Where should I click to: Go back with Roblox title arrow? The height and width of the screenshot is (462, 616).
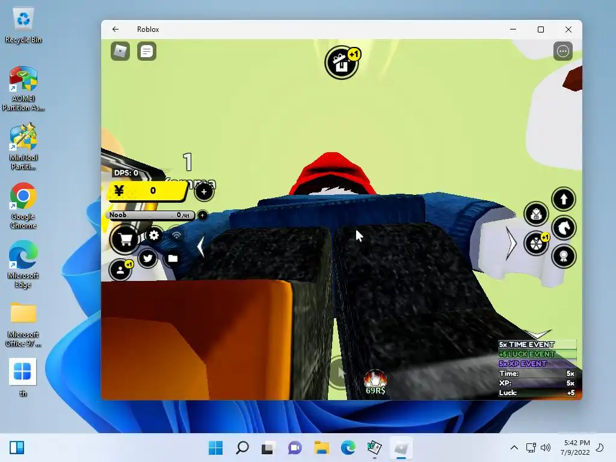[x=115, y=29]
